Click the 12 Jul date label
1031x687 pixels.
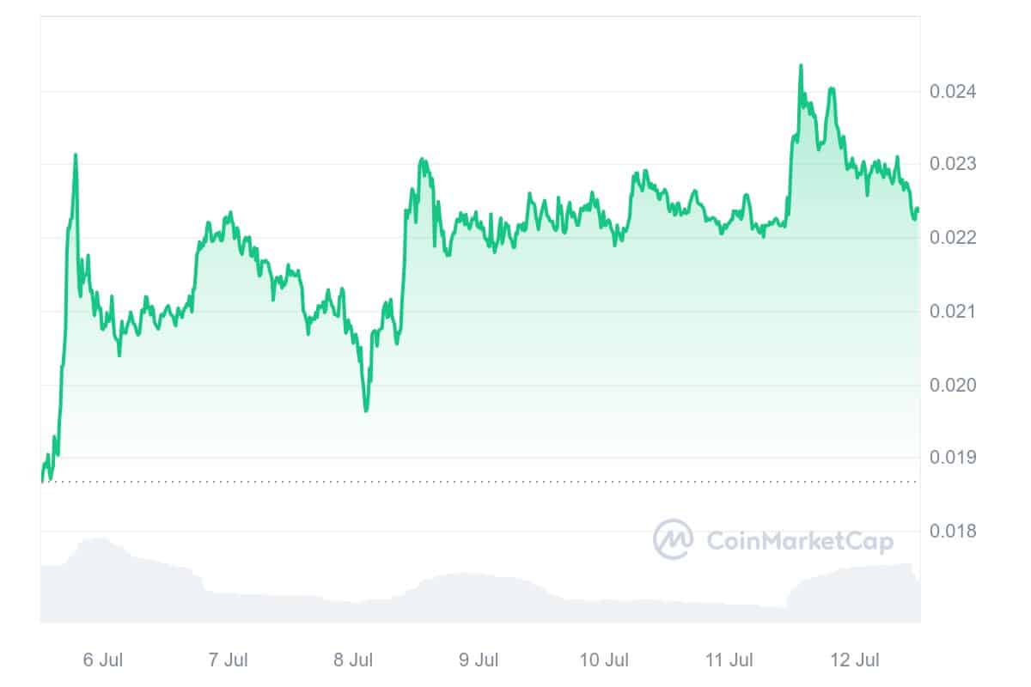click(856, 660)
